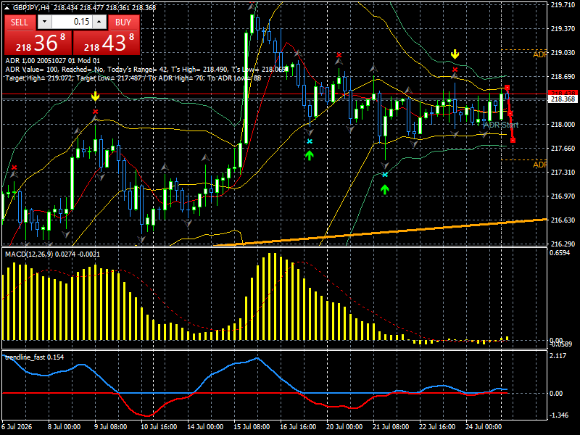Click the 219.710 price scale label
The height and width of the screenshot is (435, 580).
tap(563, 5)
